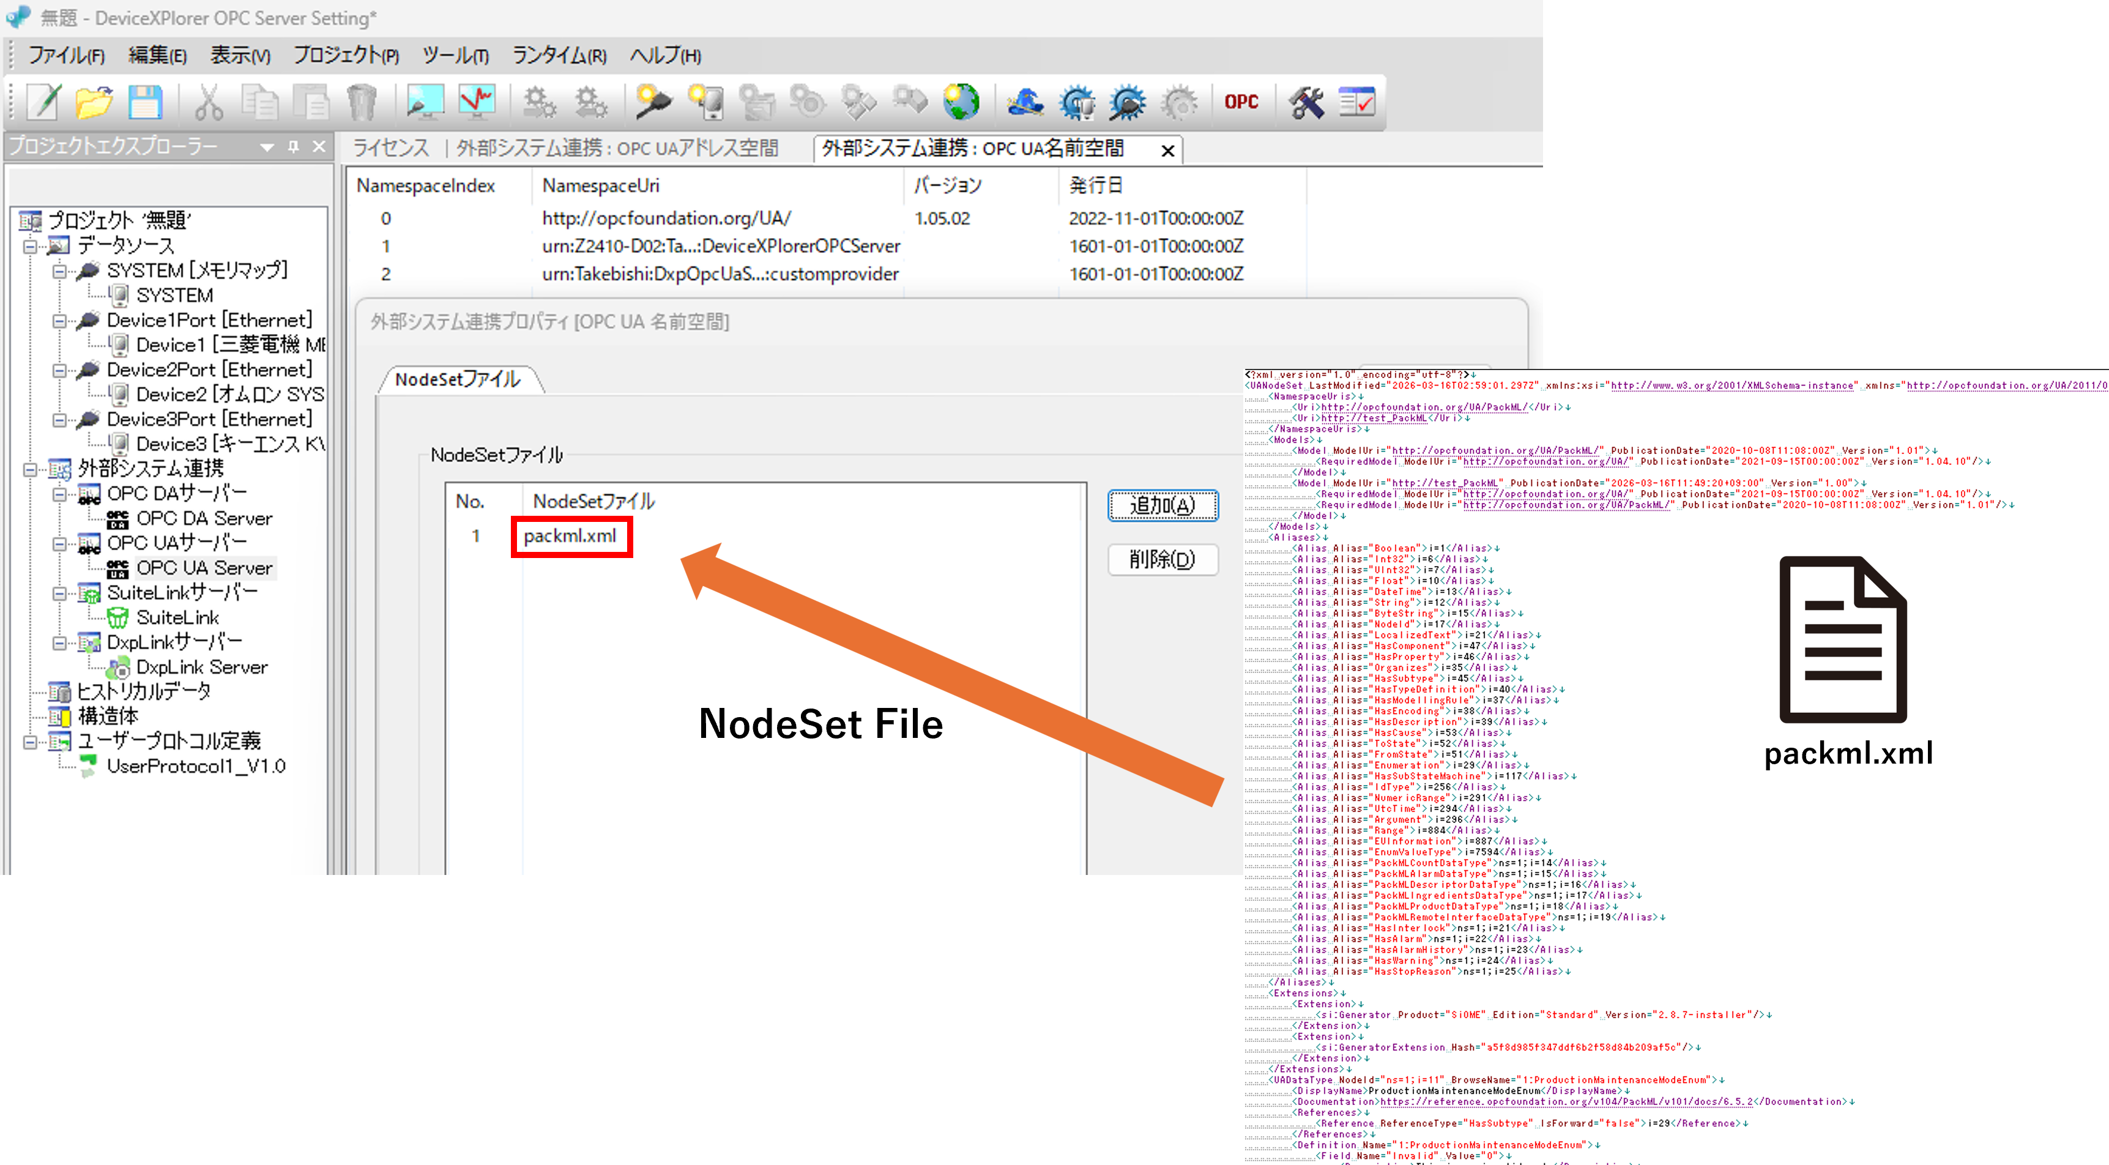Image resolution: width=2109 pixels, height=1165 pixels.
Task: Click the 追加(A) button
Action: (x=1162, y=505)
